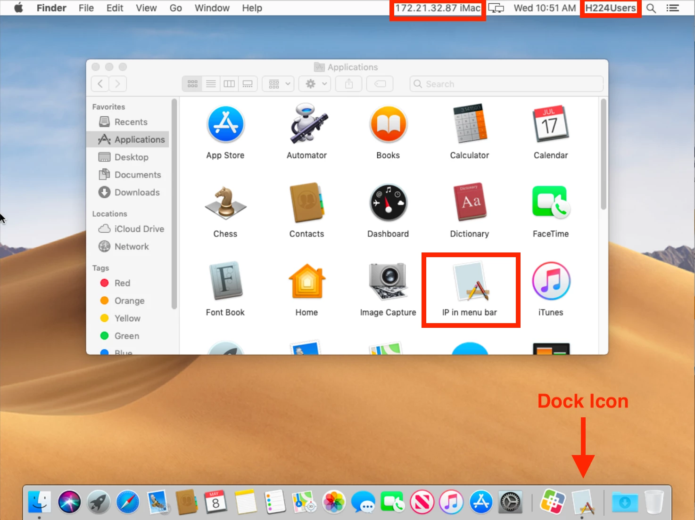
Task: Select Desktop in the sidebar
Action: 128,157
